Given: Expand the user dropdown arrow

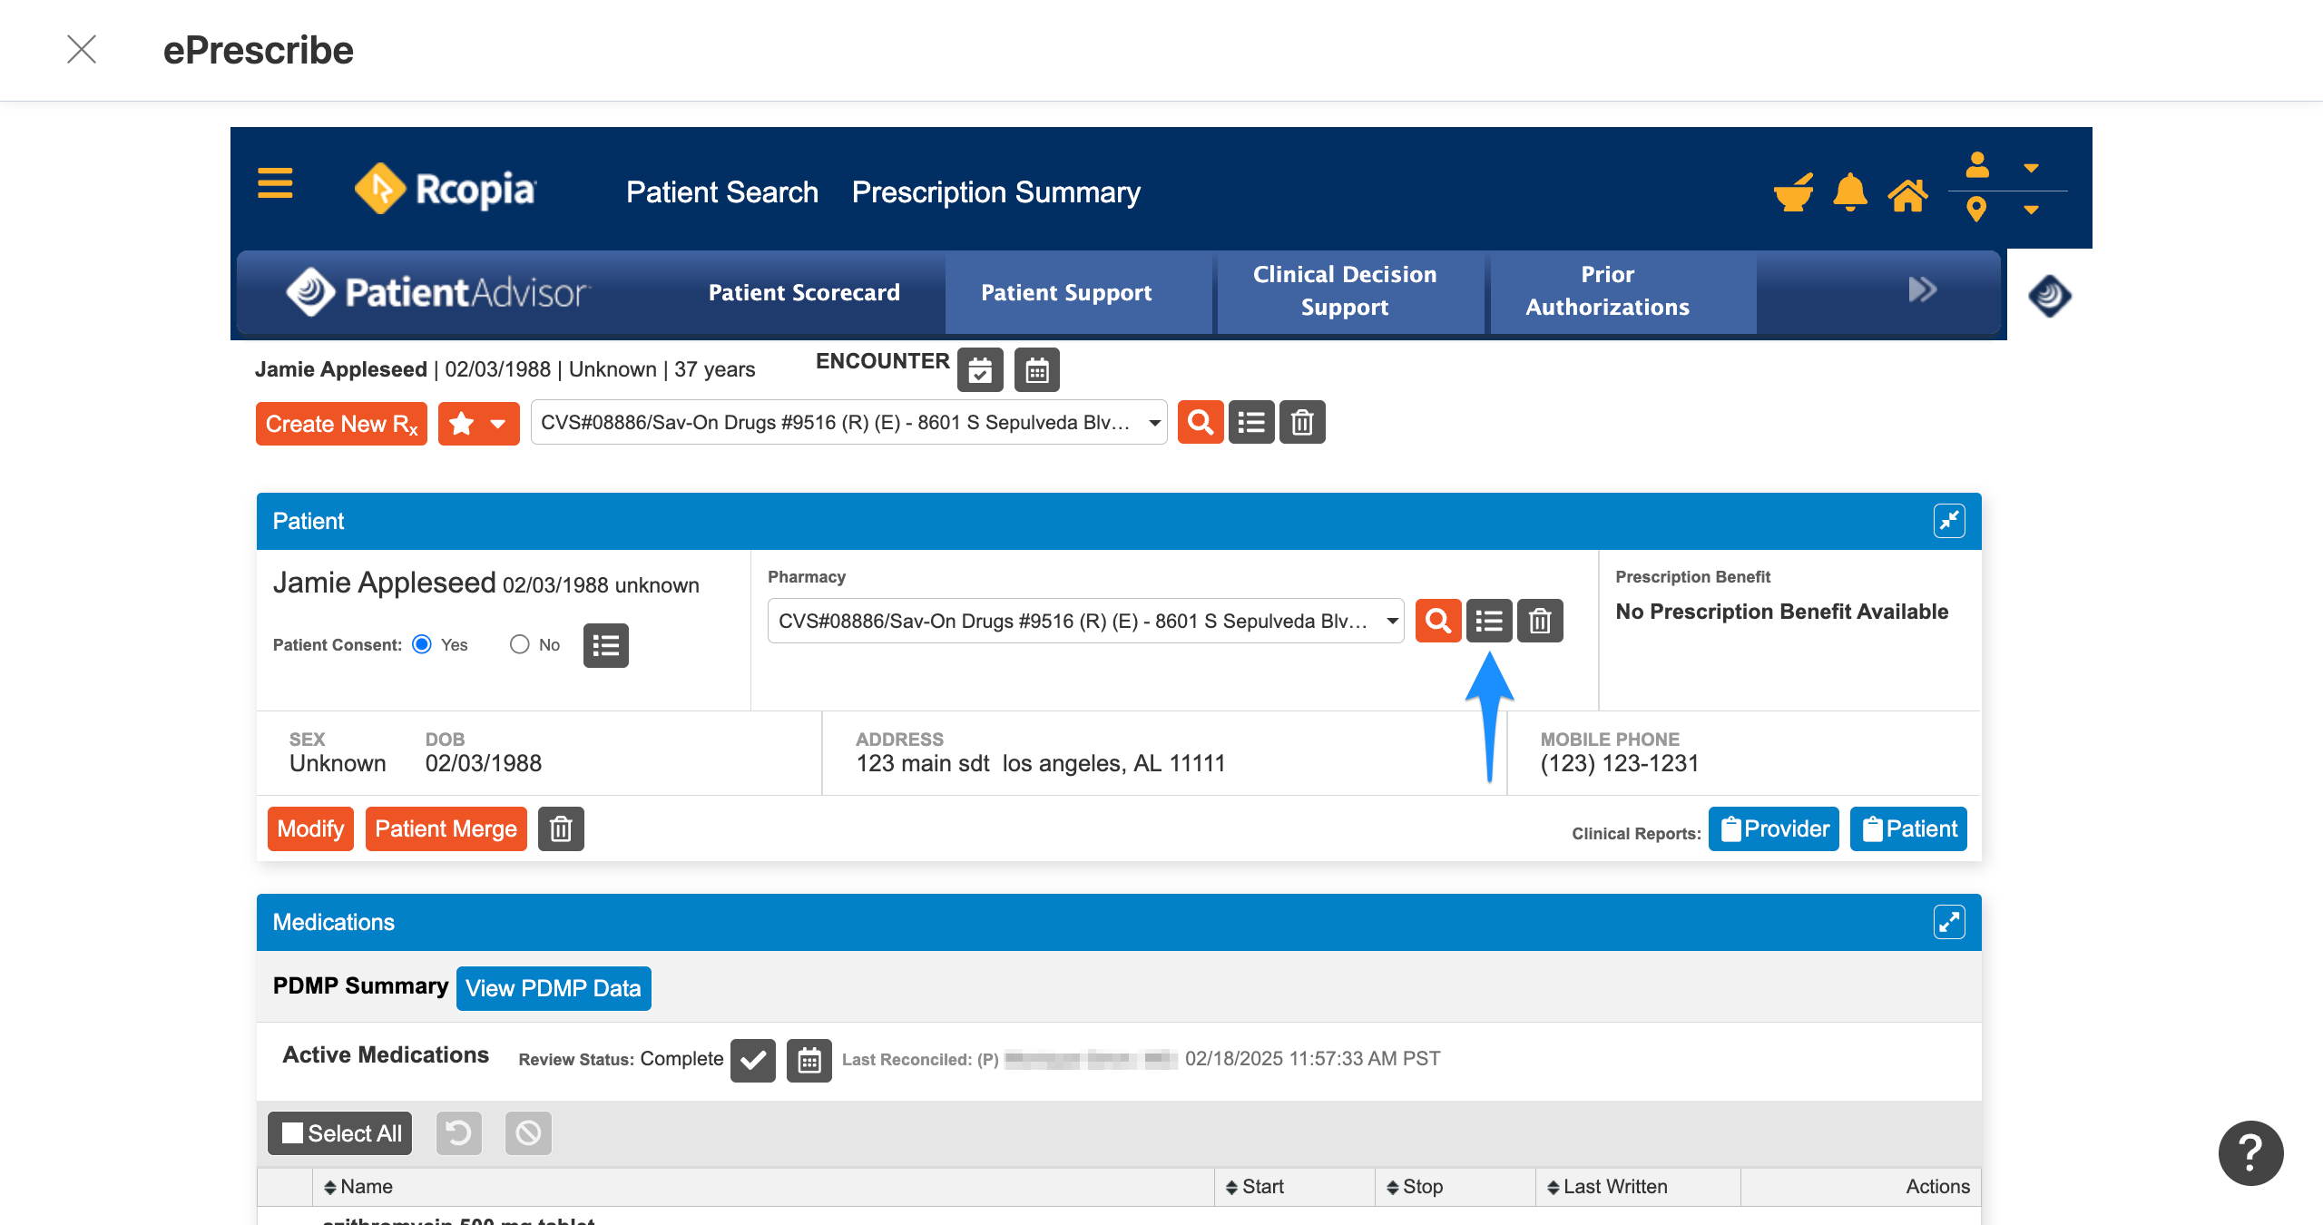Looking at the screenshot, I should point(2032,168).
